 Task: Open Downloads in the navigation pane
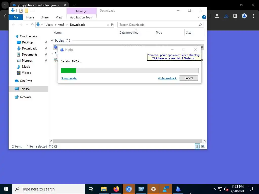[x=29, y=48]
